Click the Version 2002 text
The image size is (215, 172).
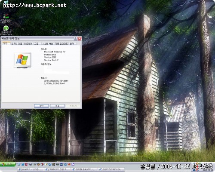tap(50, 57)
